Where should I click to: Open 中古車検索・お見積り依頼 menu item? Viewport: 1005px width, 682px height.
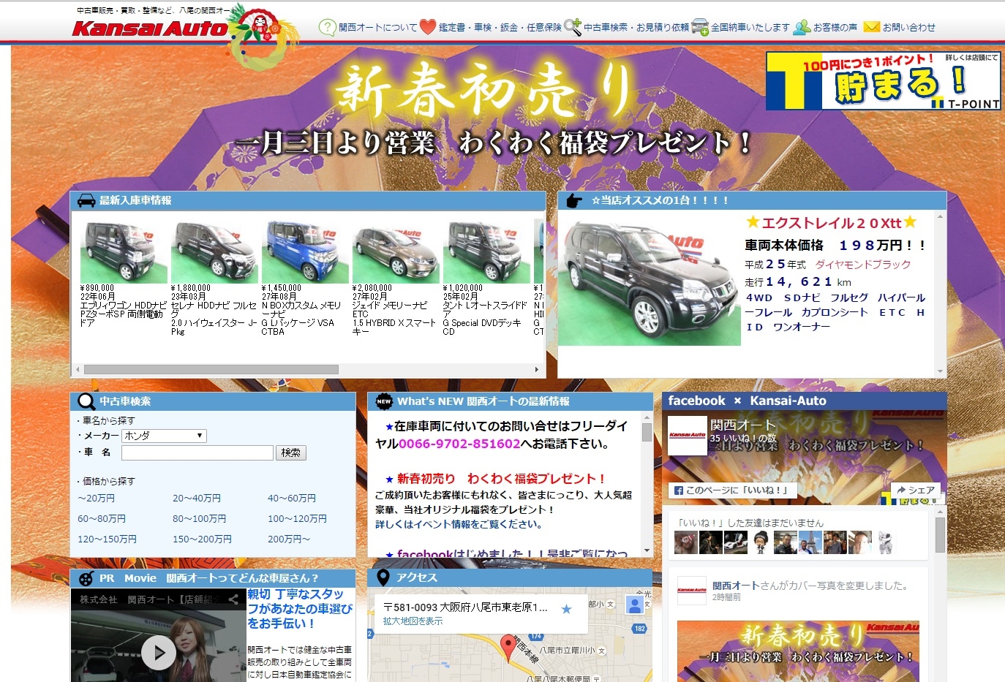click(x=635, y=28)
